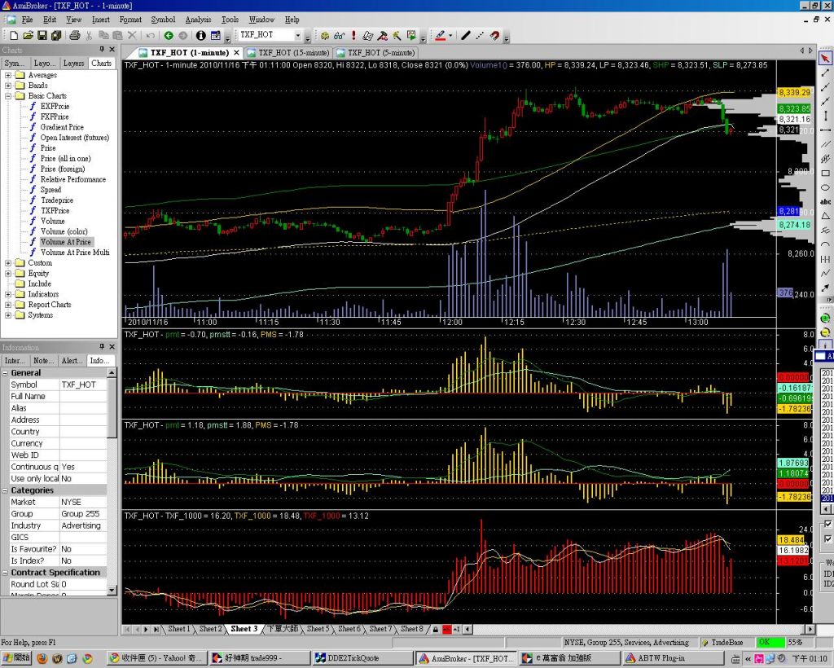This screenshot has width=834, height=668.
Task: Open the Yahoo inbox taskbar button
Action: 157,658
